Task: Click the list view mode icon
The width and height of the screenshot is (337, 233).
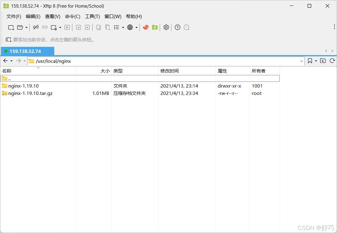Action: pyautogui.click(x=117, y=27)
